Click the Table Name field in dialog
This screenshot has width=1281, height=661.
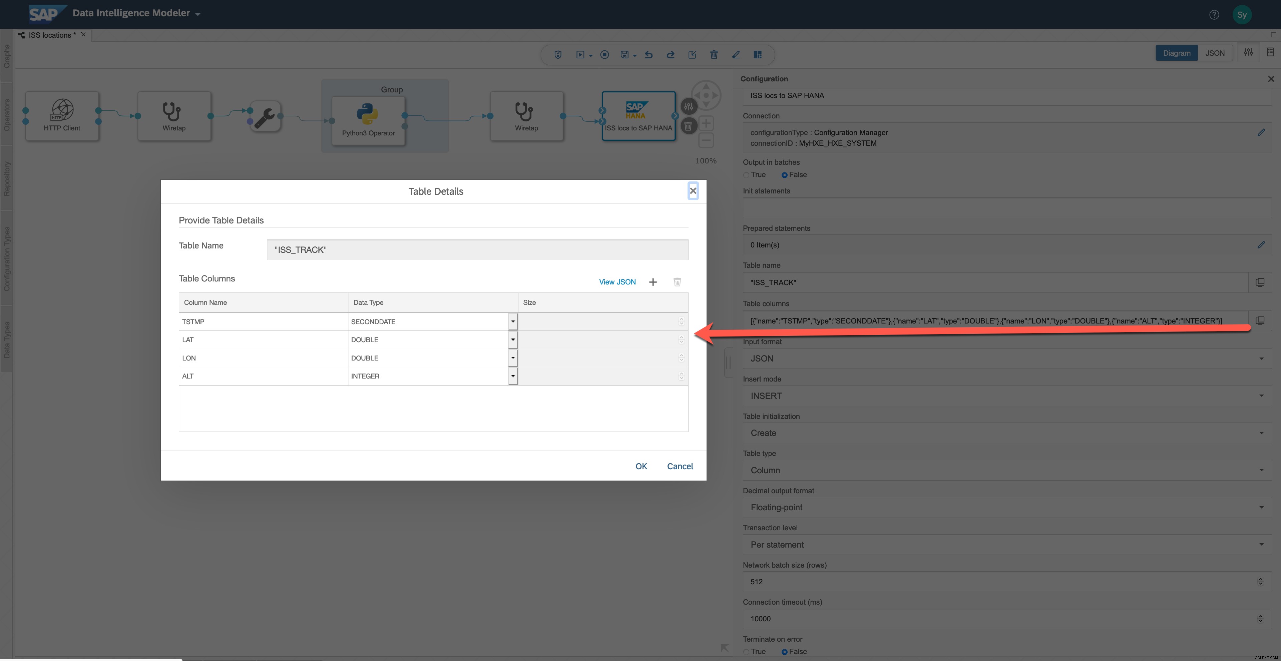(477, 250)
